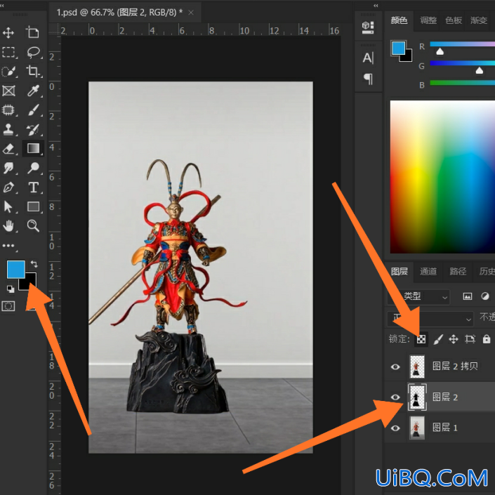Select the Horizontal Type tool
The image size is (495, 495).
tap(34, 187)
